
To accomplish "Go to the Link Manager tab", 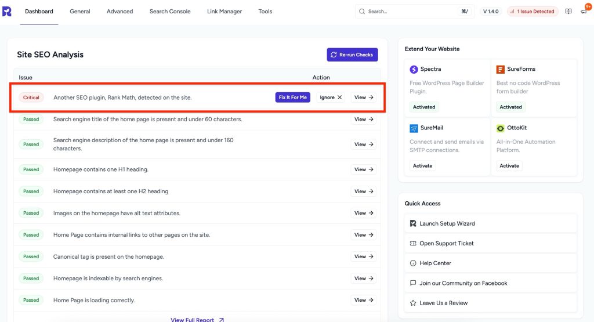I will coord(224,12).
